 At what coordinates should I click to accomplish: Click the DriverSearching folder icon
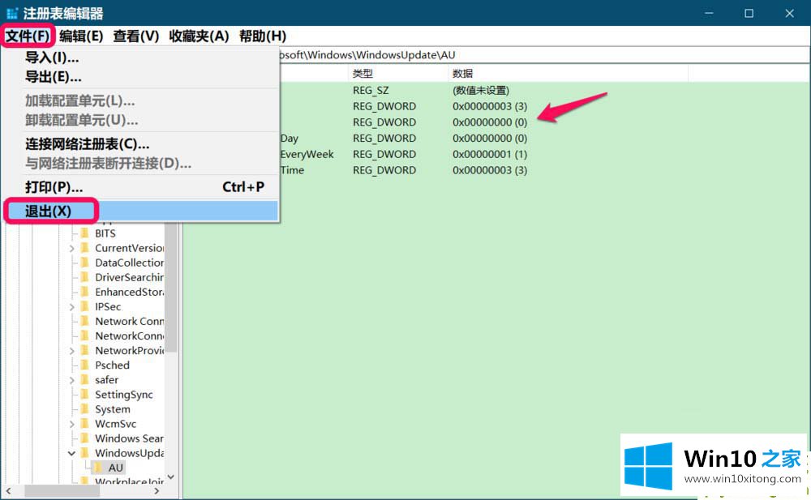[x=85, y=277]
